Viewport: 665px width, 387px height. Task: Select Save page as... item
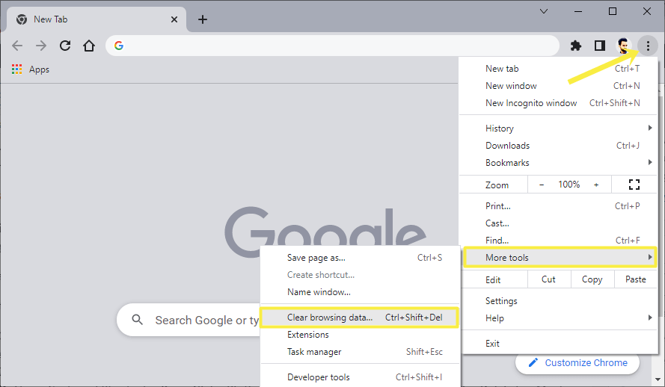coord(361,258)
